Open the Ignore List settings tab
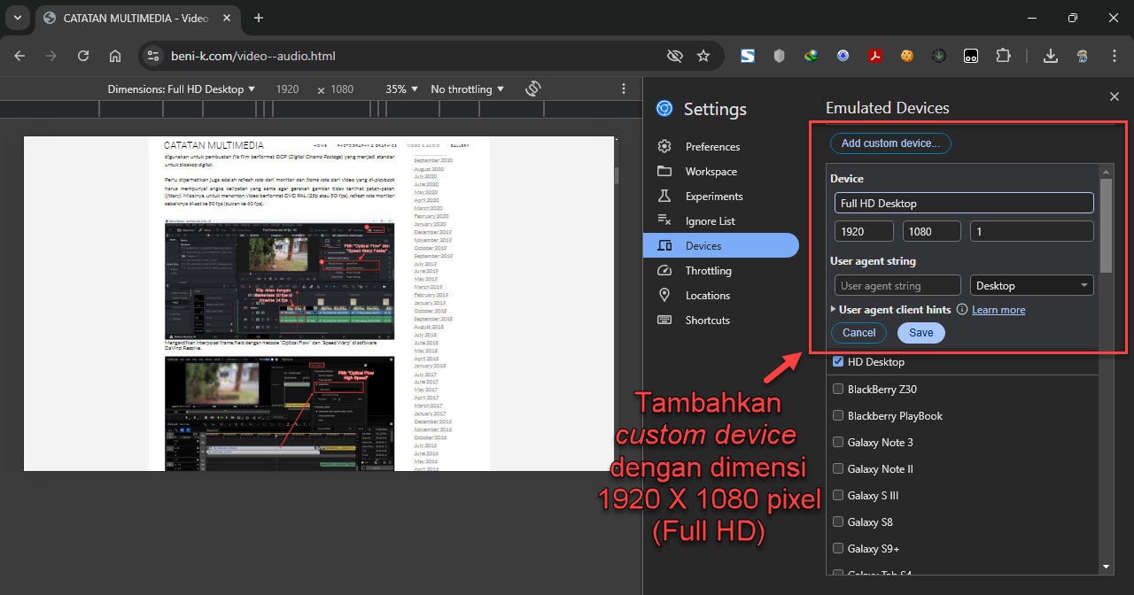Image resolution: width=1134 pixels, height=595 pixels. point(721,220)
